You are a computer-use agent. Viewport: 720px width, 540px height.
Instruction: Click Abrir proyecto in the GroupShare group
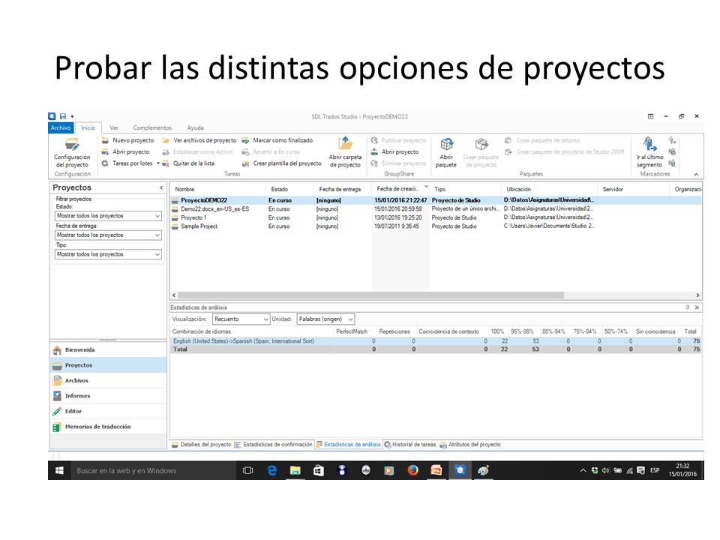(x=395, y=152)
